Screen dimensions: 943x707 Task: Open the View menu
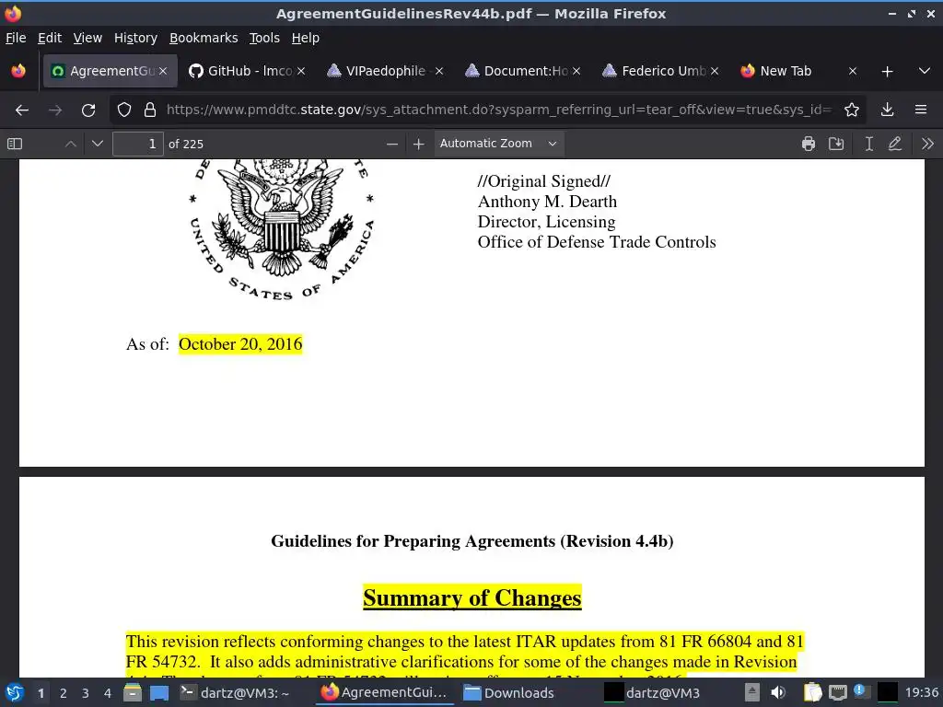87,38
